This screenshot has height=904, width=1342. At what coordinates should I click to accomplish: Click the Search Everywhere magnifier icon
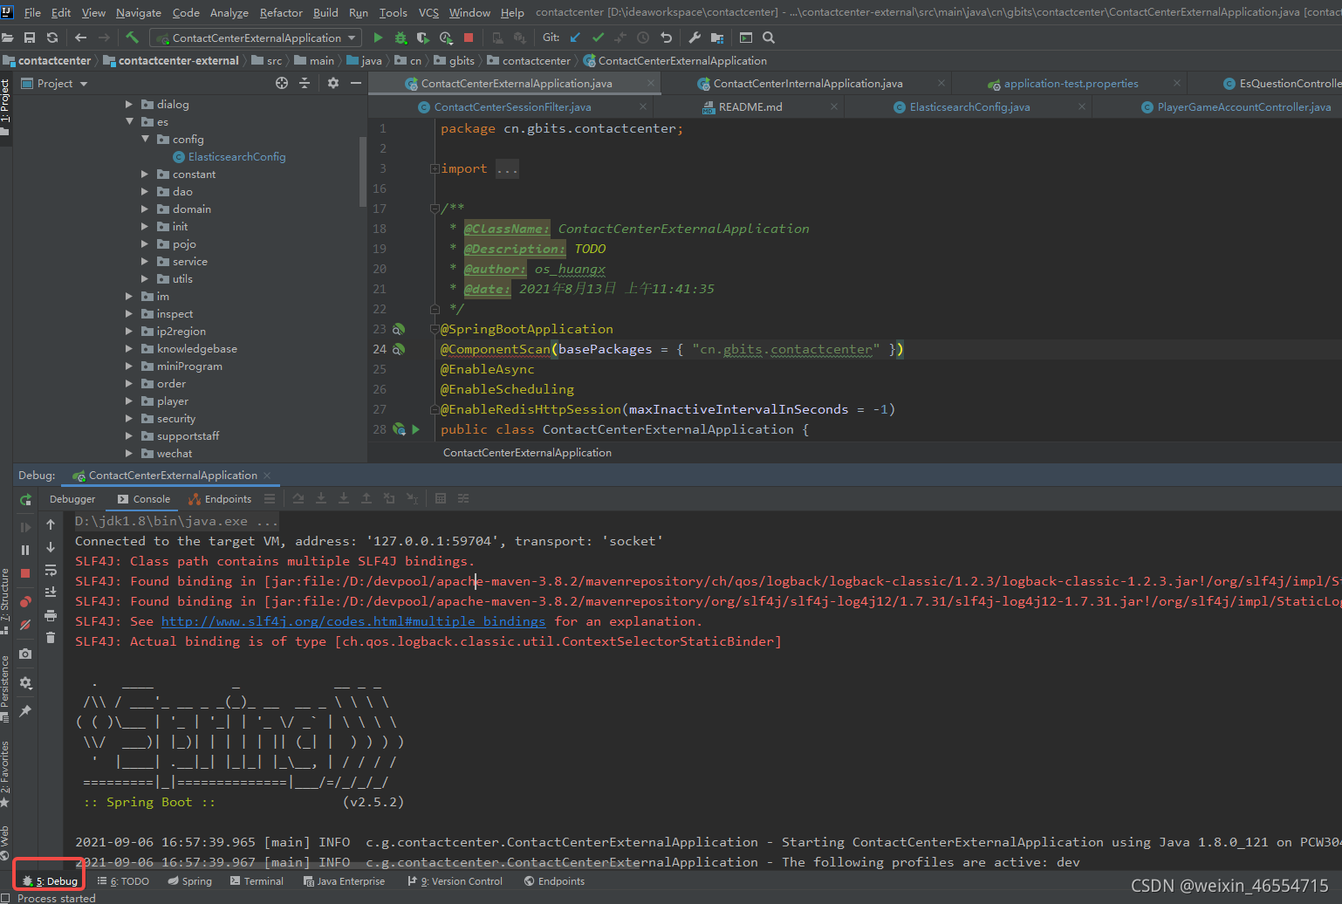[x=769, y=38]
